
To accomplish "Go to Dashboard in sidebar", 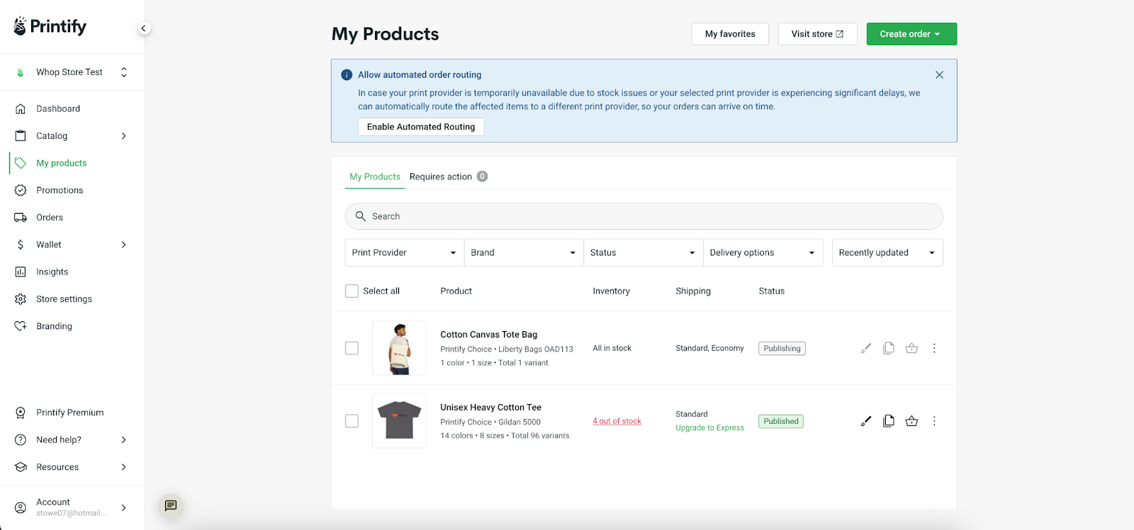I will (58, 108).
